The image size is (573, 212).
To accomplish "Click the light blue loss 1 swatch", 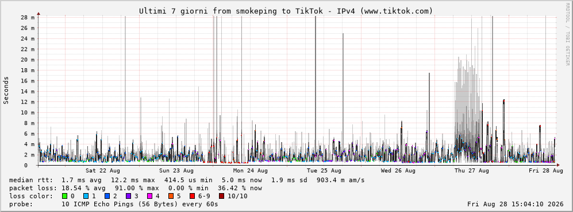I will click(x=86, y=196).
